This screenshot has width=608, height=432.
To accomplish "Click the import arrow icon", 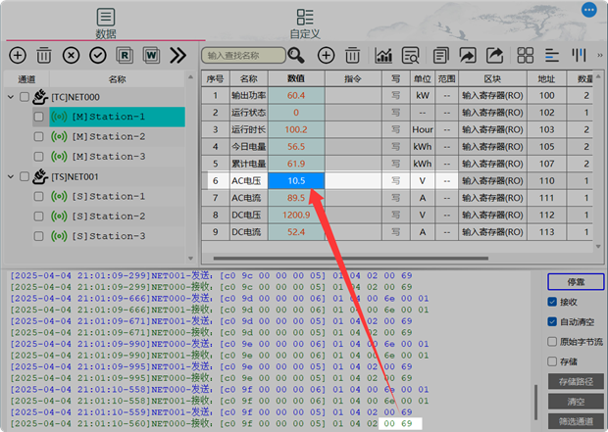I will (468, 56).
